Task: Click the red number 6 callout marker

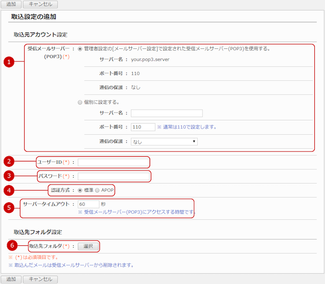Action: coord(14,246)
